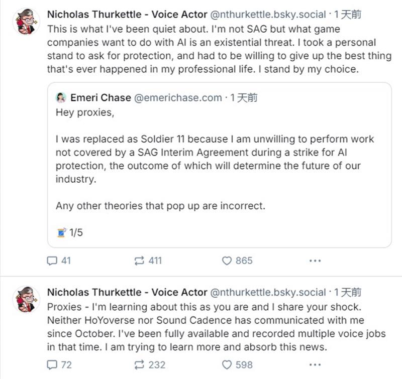Click Nicholas Thurkettle's avatar on second post
Image resolution: width=402 pixels, height=379 pixels.
26,299
